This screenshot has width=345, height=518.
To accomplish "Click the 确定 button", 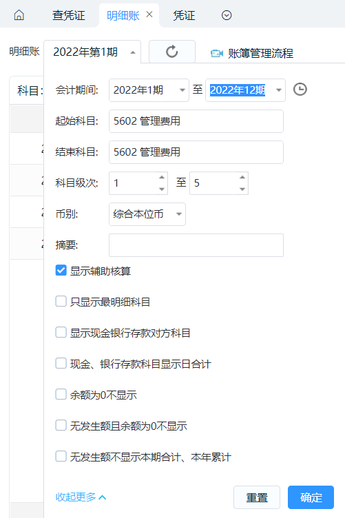I will point(311,497).
